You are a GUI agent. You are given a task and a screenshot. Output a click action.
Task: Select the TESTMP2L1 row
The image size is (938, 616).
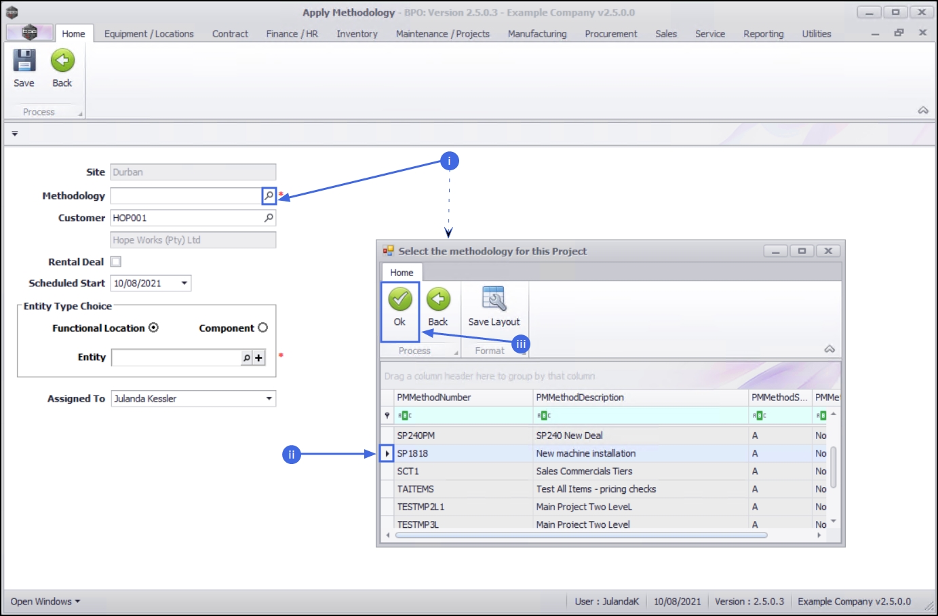pos(604,507)
